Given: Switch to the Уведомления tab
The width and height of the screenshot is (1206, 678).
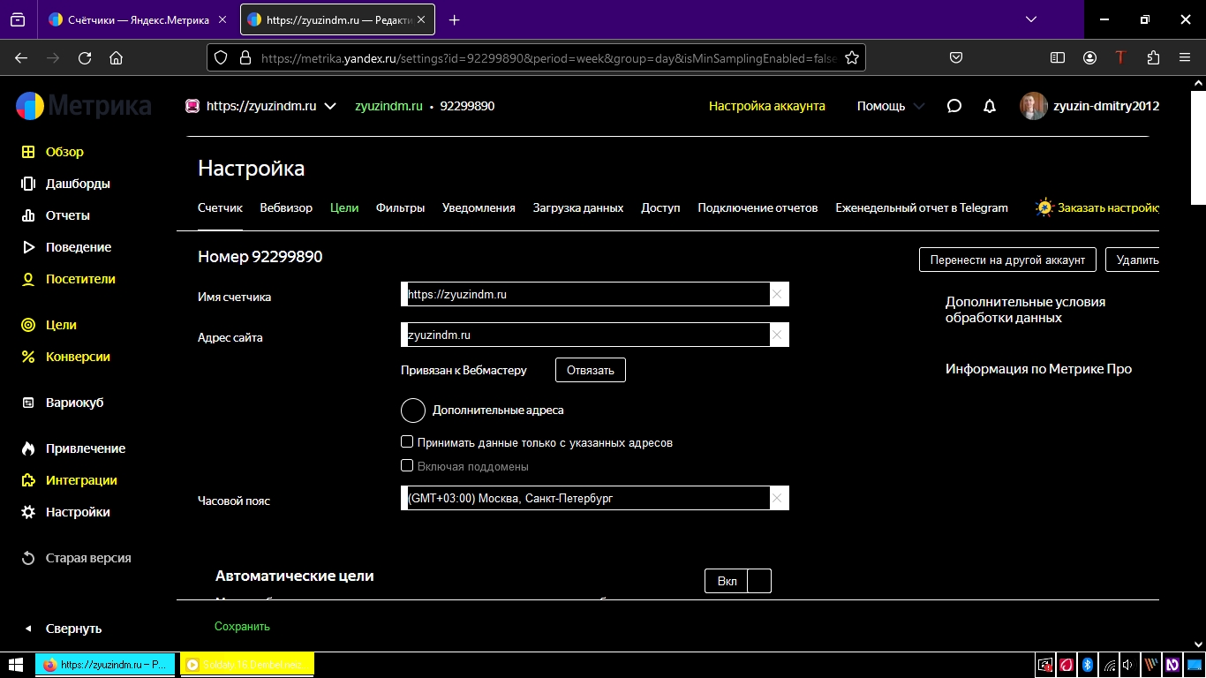Looking at the screenshot, I should [x=479, y=208].
